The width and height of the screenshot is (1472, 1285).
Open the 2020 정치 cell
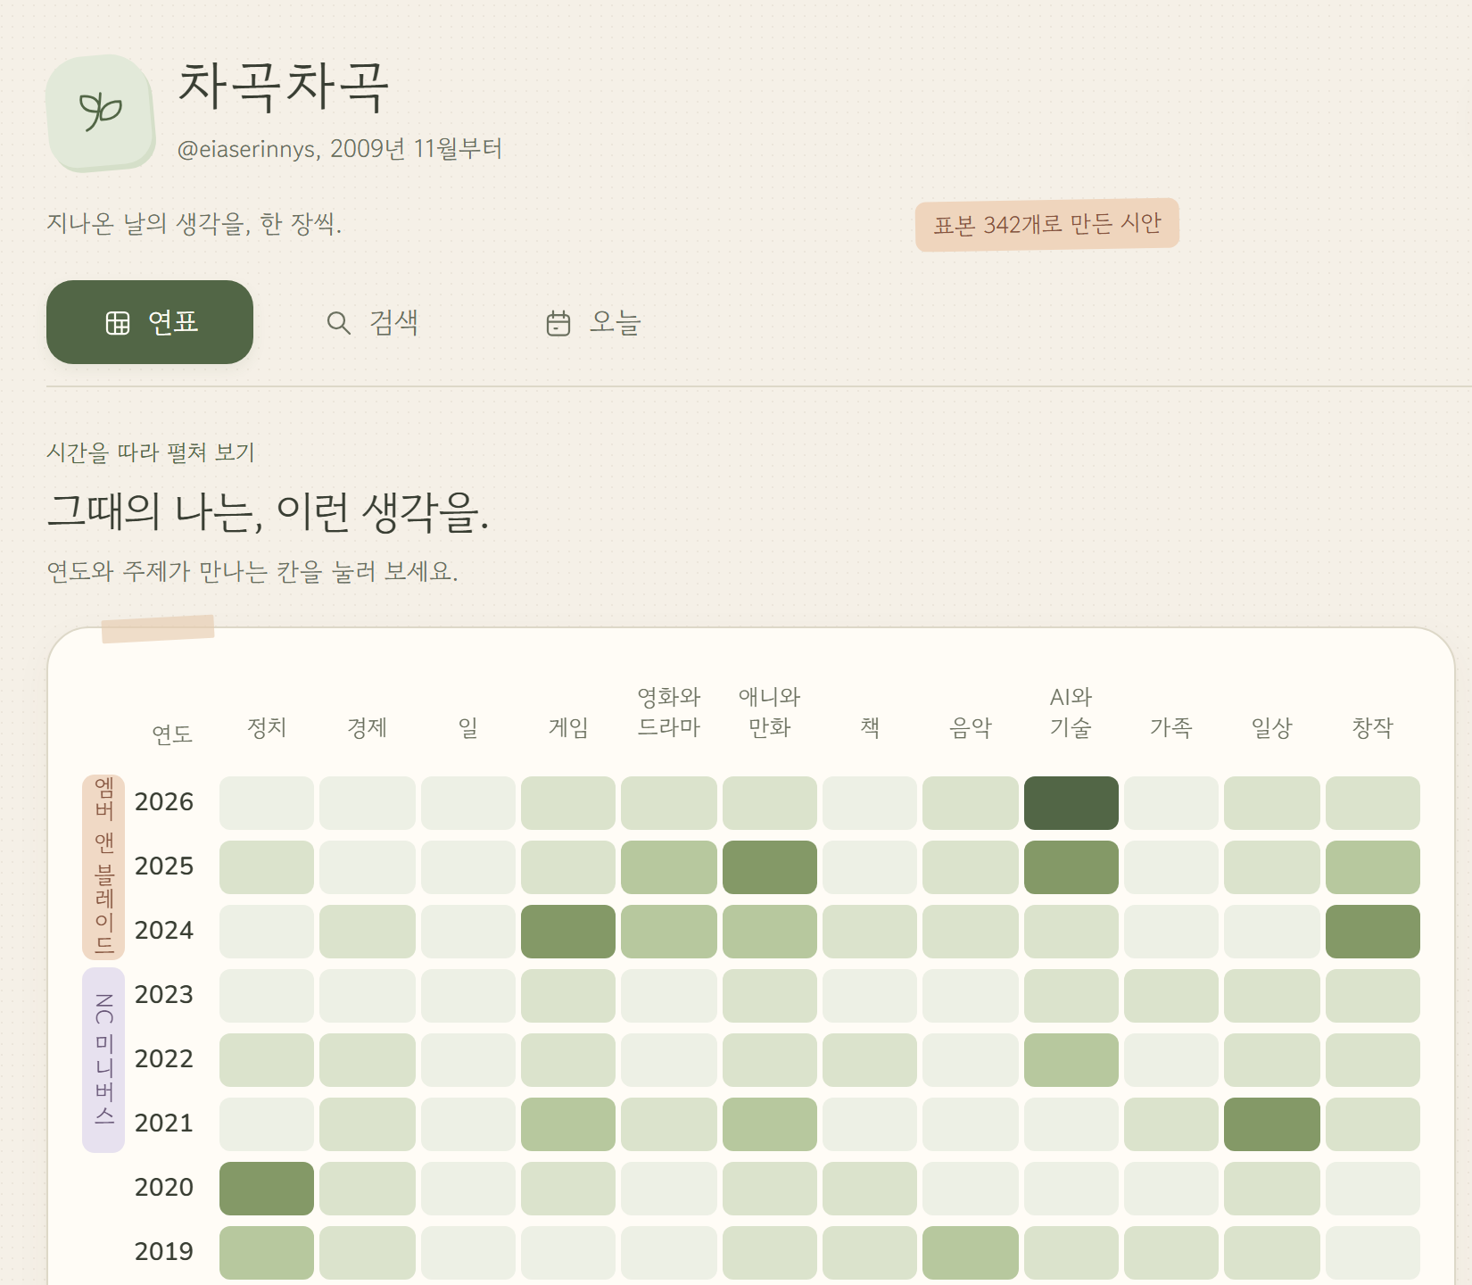tap(267, 1189)
